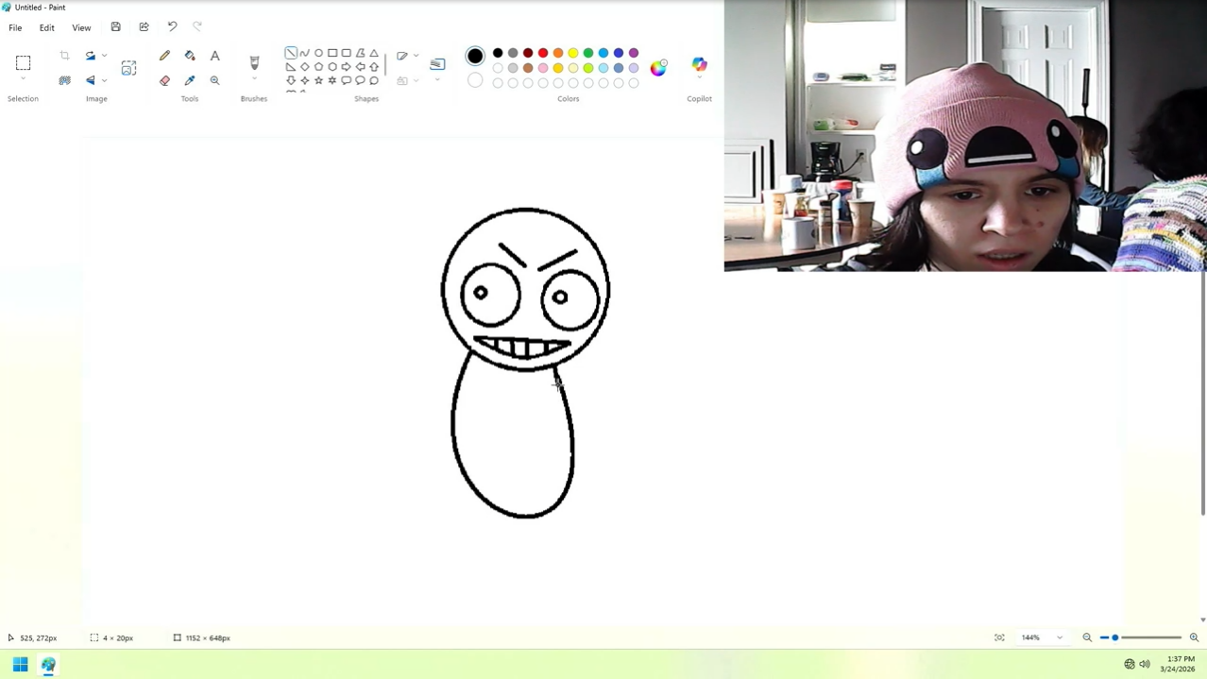The height and width of the screenshot is (679, 1207).
Task: Open Edit colors color wheel
Action: [658, 67]
